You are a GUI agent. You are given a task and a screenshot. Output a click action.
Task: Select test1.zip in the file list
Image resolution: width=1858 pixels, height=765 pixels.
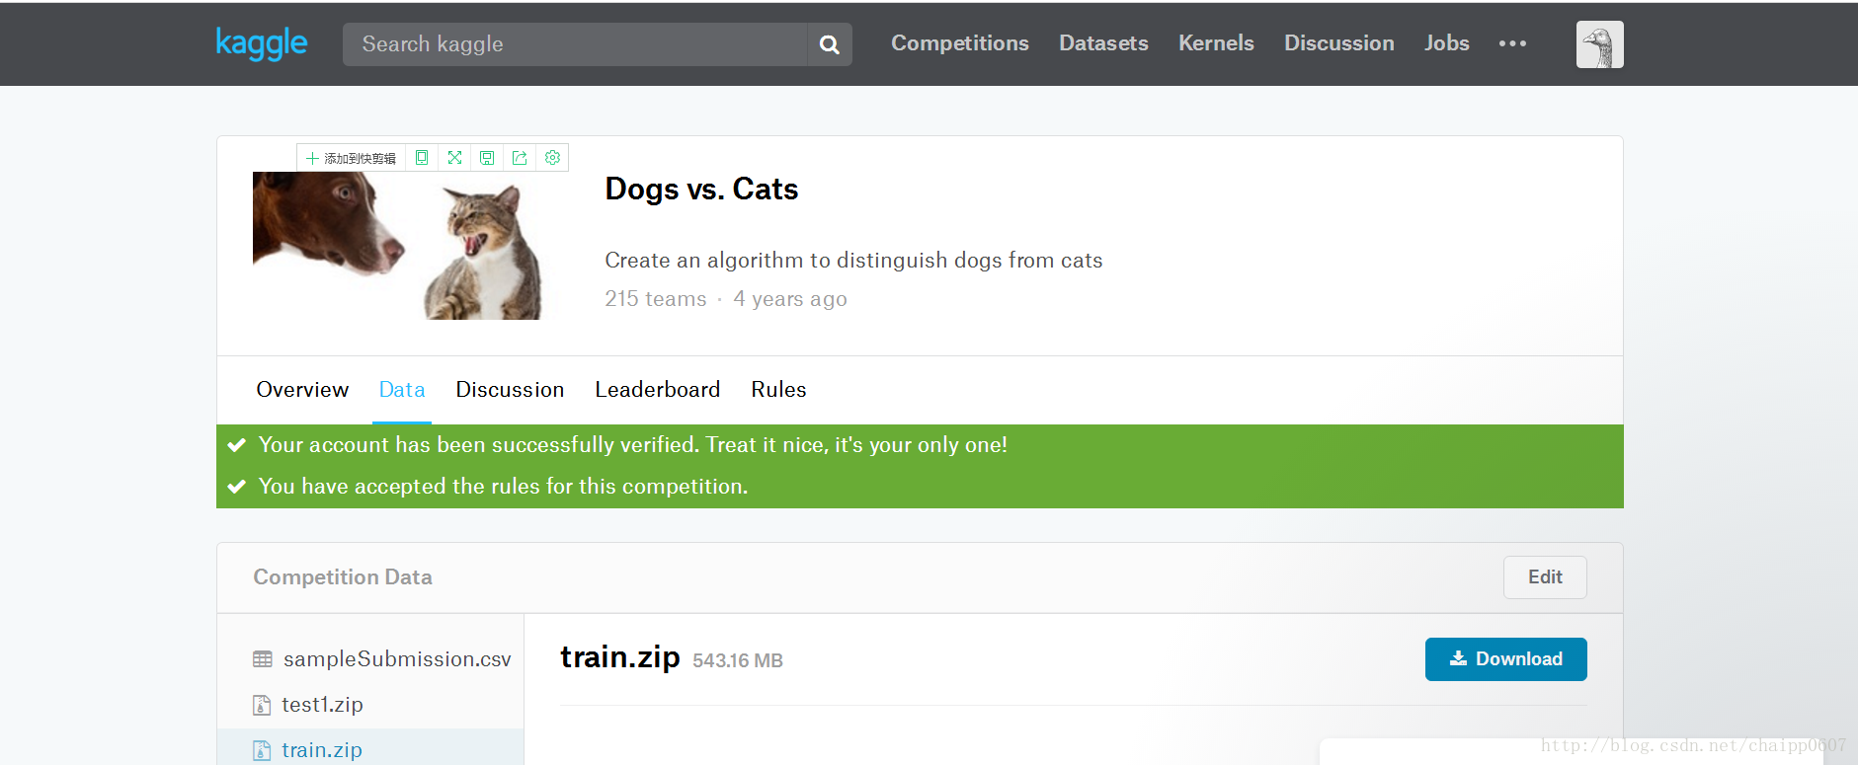tap(322, 705)
